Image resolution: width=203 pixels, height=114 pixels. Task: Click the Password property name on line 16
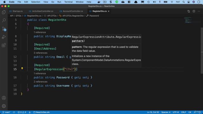[63, 77]
